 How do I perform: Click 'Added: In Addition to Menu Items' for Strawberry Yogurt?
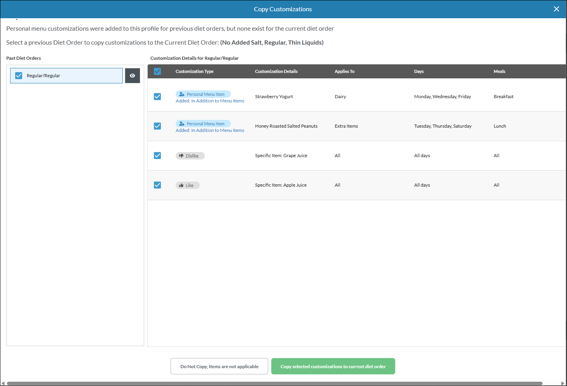coord(210,101)
